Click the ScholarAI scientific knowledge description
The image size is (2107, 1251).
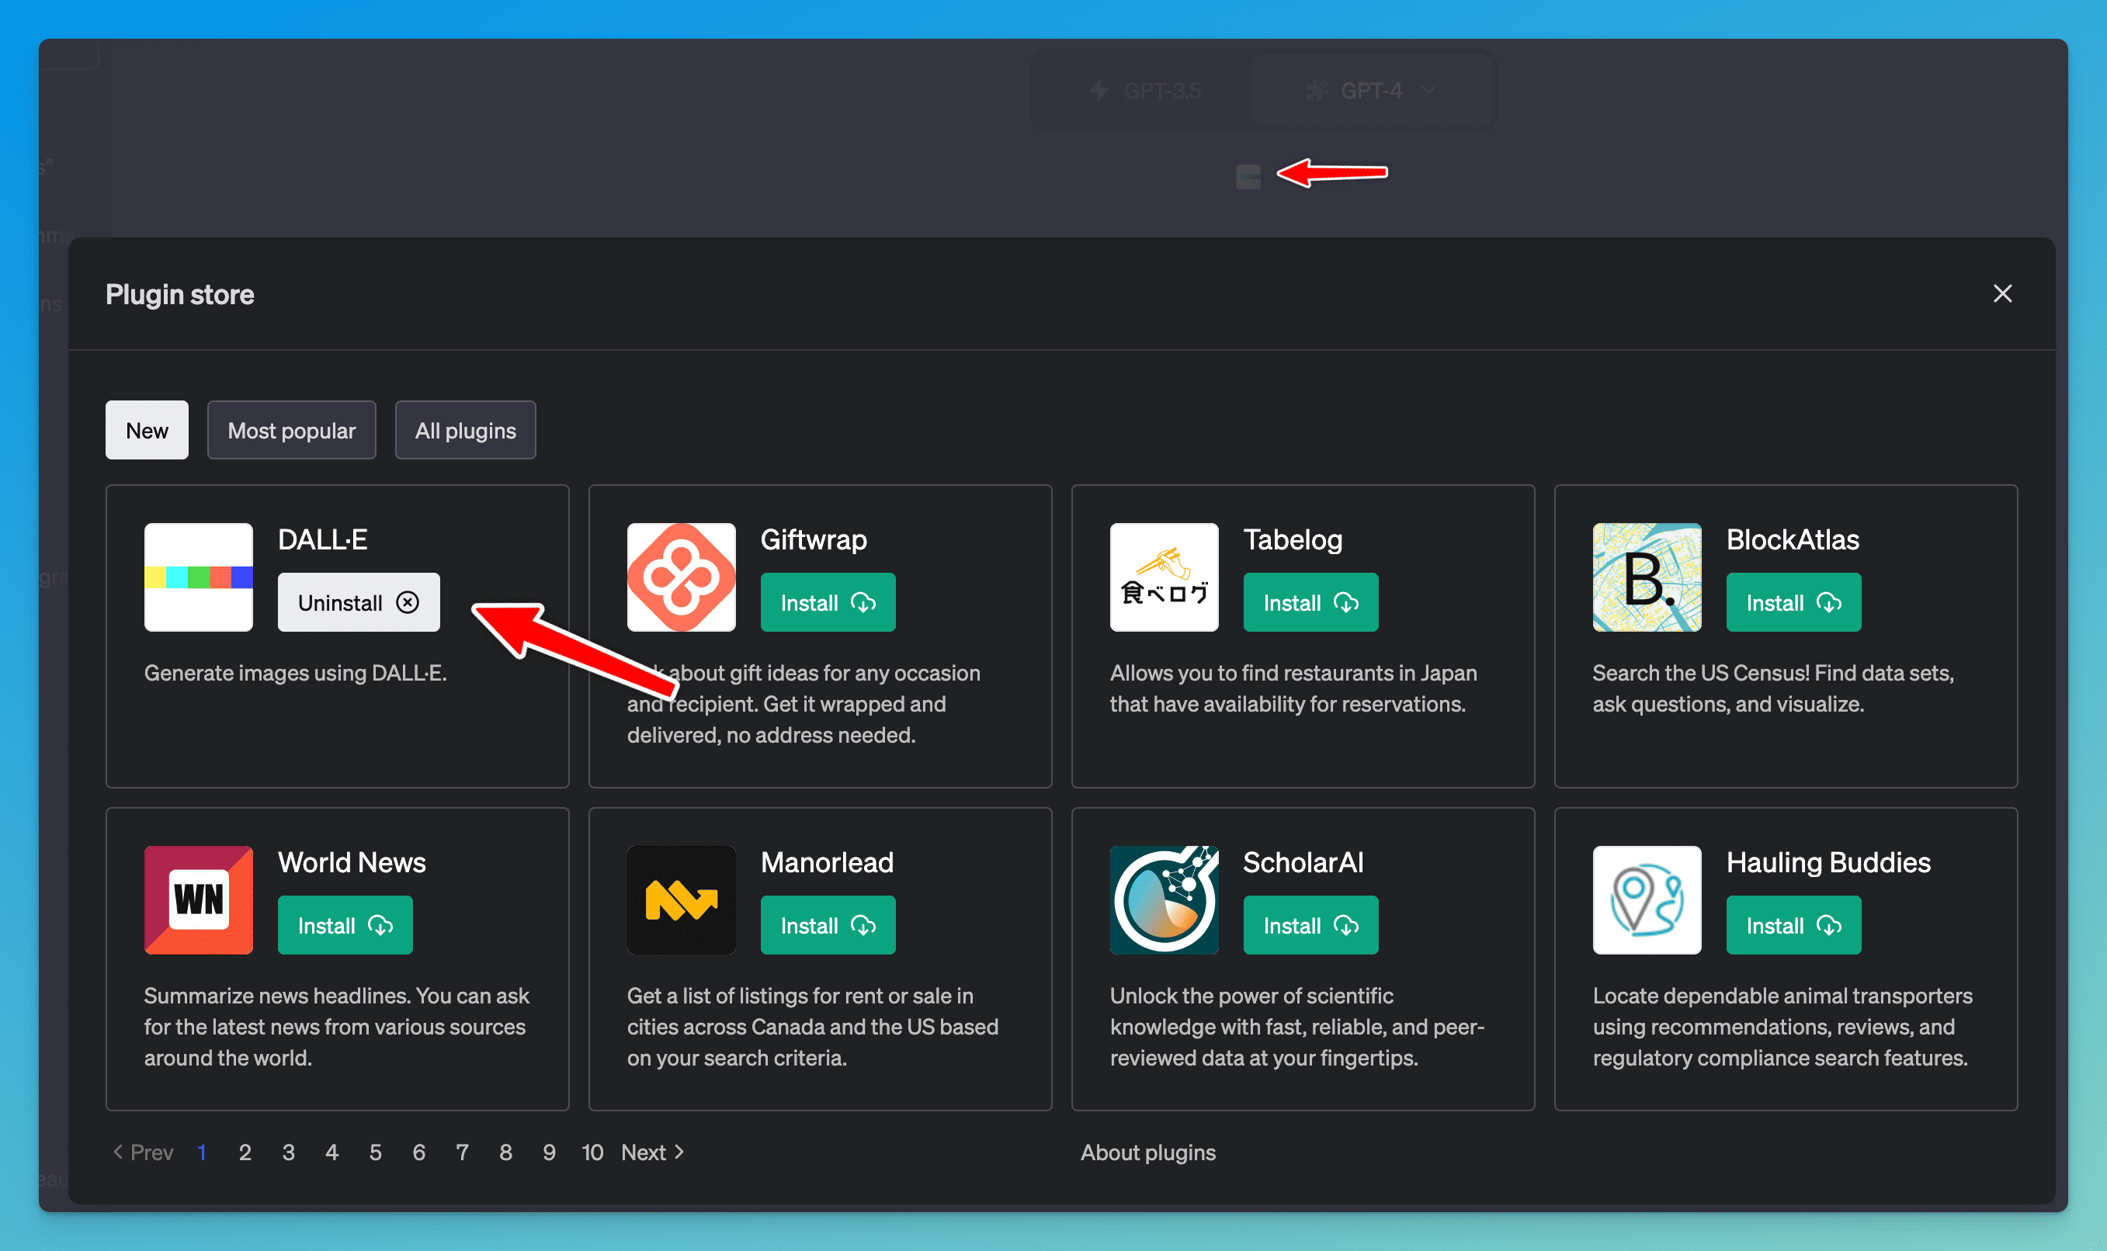1296,1027
